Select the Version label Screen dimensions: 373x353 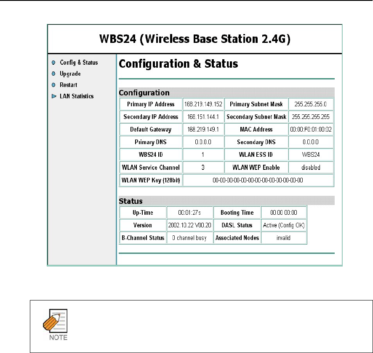pos(143,225)
